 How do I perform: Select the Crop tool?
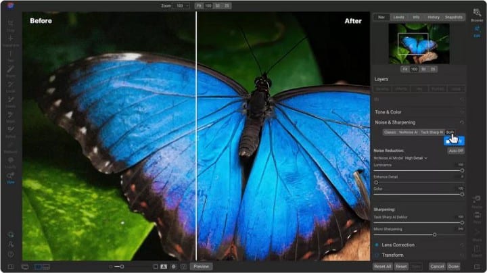(11, 25)
